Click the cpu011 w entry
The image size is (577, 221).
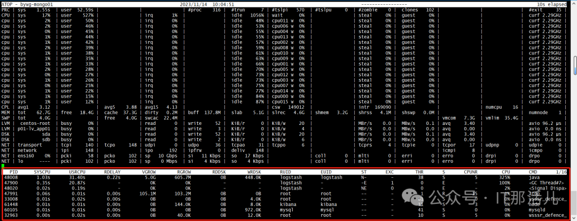[x=282, y=21]
